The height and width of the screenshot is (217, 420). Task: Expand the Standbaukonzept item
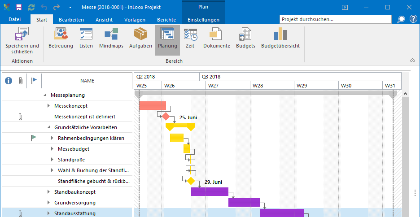point(48,192)
